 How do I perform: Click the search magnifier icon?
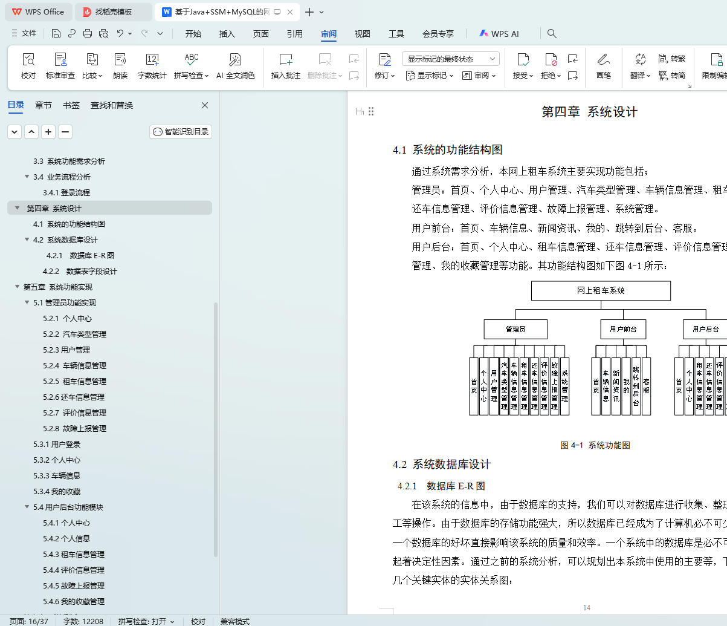coord(552,34)
